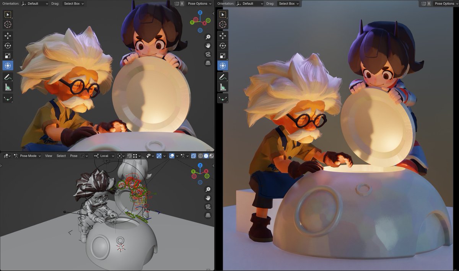The width and height of the screenshot is (459, 271).
Task: Open the snapping elements dropdown in bottom-left header
Action: (137, 156)
